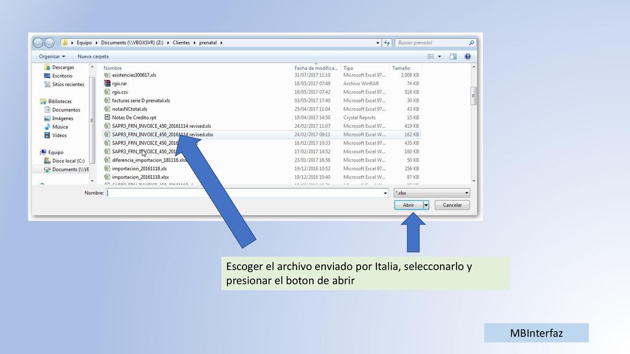Sort by the Fecha de modifica... column
The image size is (630, 354).
[316, 68]
